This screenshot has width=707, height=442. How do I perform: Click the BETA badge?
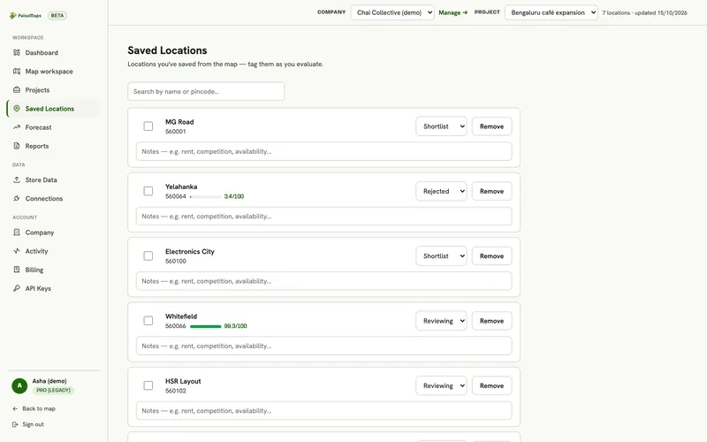pos(57,15)
